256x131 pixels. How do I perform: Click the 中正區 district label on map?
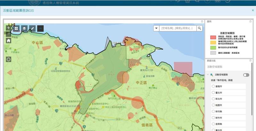141,83
